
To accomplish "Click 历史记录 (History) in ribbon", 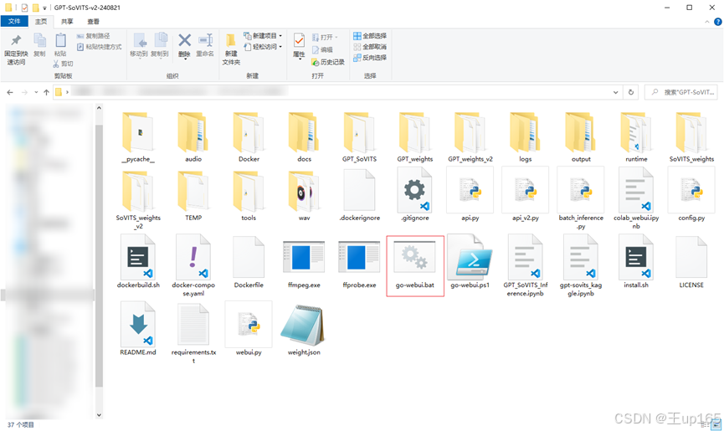I will [328, 62].
